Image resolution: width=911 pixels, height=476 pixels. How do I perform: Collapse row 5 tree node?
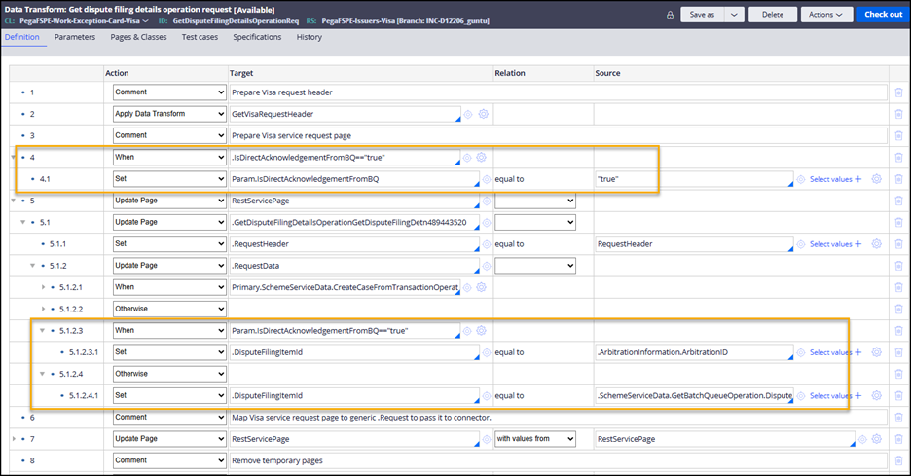(x=14, y=201)
